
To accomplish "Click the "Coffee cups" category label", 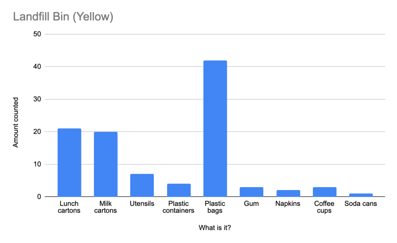I will (x=325, y=207).
